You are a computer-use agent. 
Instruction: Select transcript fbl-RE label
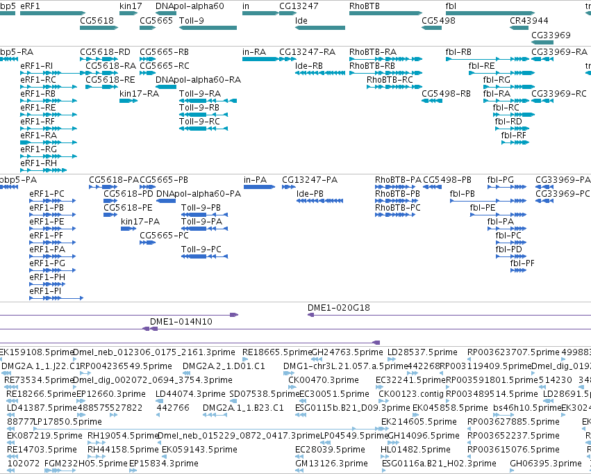481,65
